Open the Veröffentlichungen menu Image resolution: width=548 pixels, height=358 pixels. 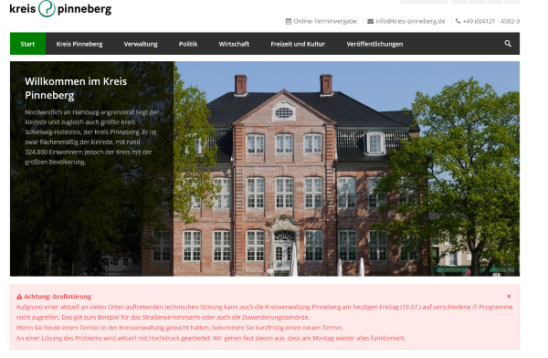pos(374,44)
